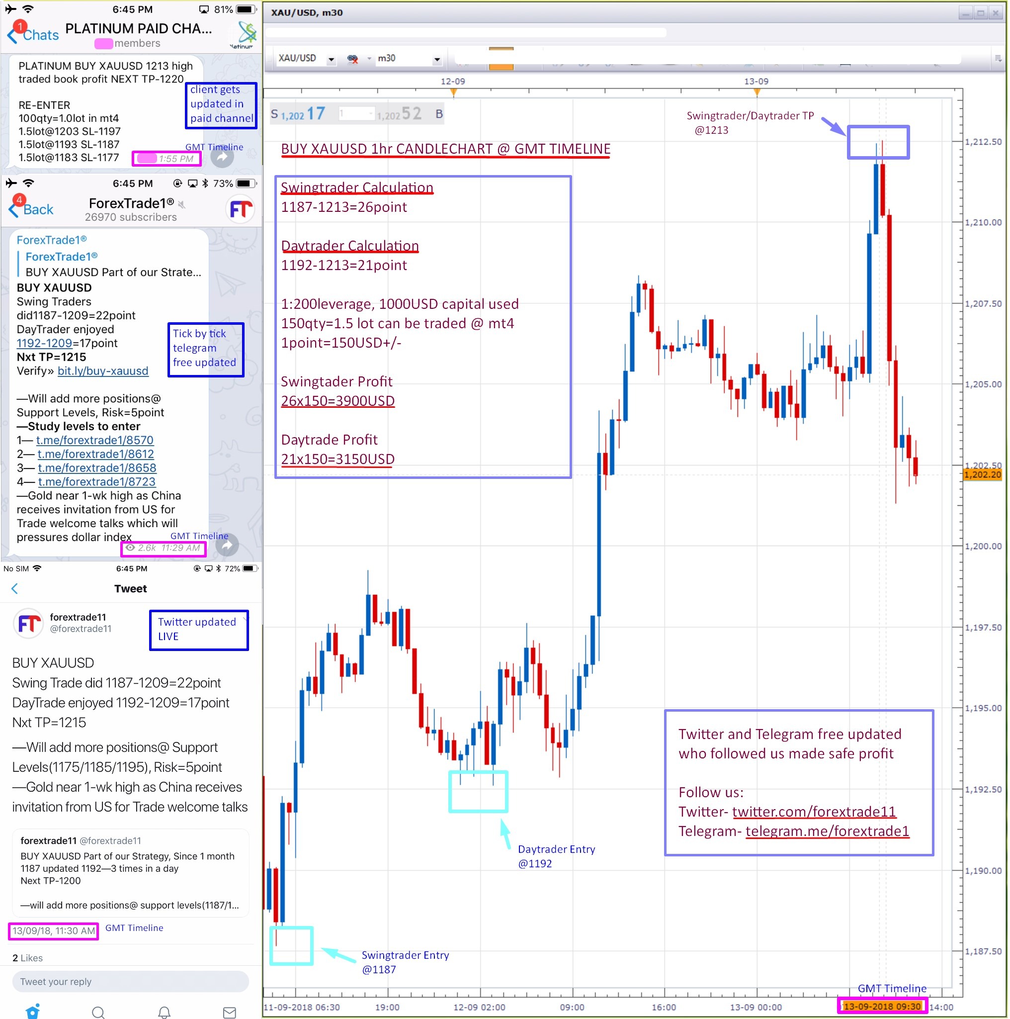The width and height of the screenshot is (1010, 1019).
Task: Forward the PLATINUM BUY XAUUSD message
Action: pos(223,157)
